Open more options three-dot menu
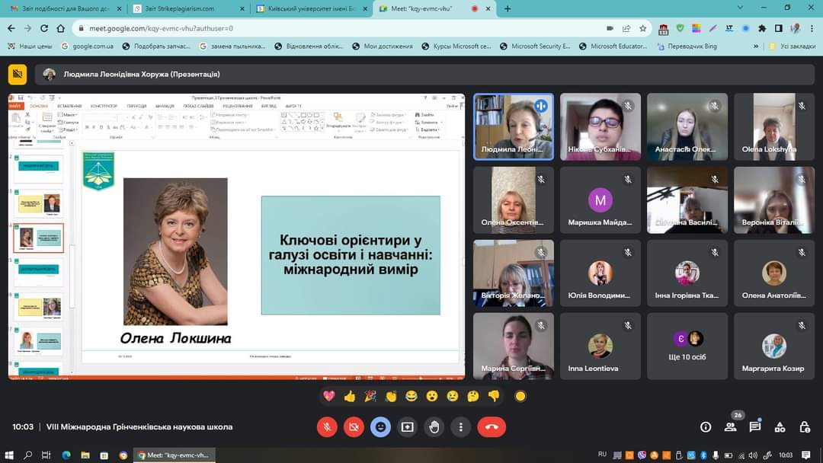 coord(461,427)
